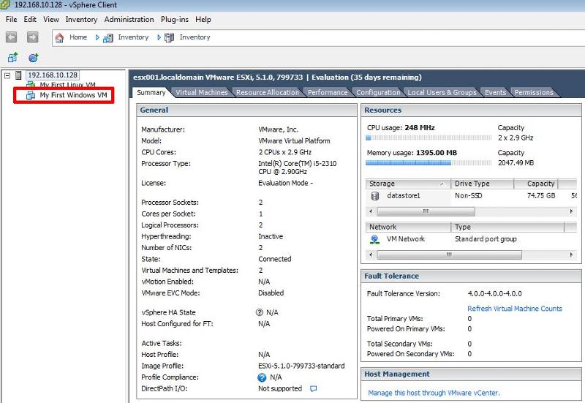This screenshot has width=585, height=403.
Task: Open the File menu
Action: (11, 20)
